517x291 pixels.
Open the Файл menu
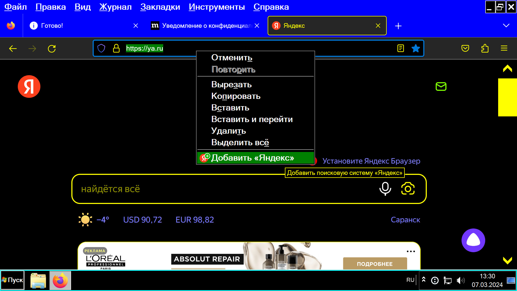[16, 7]
